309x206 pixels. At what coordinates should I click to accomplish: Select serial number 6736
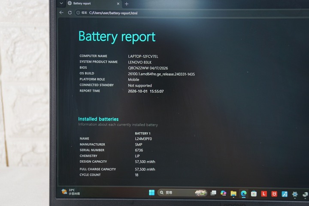[139, 150]
